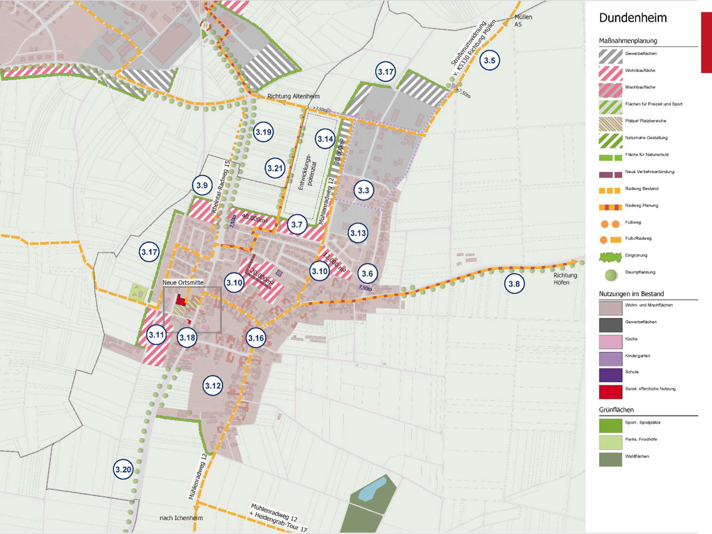Screen dimensions: 712x534
Task: Select the Waldflächen green legend swatch
Action: tap(610, 458)
